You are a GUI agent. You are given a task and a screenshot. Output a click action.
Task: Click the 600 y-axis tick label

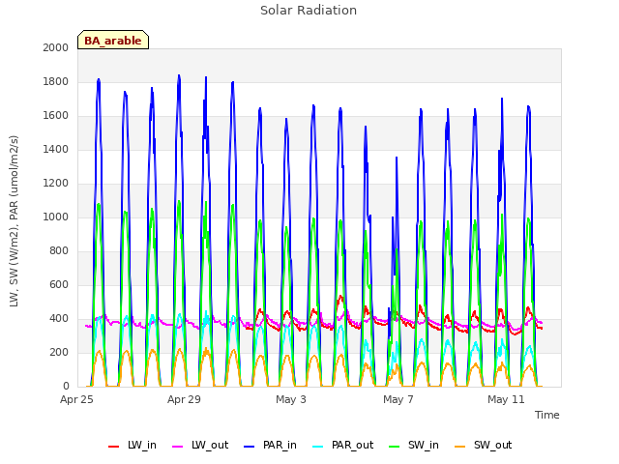[59, 285]
